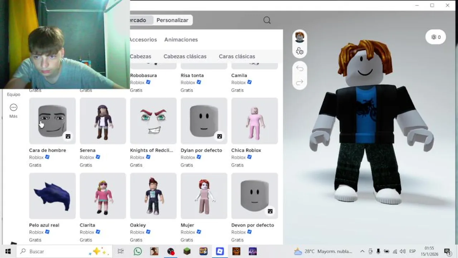Select the Oakley character thumbnail
This screenshot has height=258, width=458.
pos(153,196)
